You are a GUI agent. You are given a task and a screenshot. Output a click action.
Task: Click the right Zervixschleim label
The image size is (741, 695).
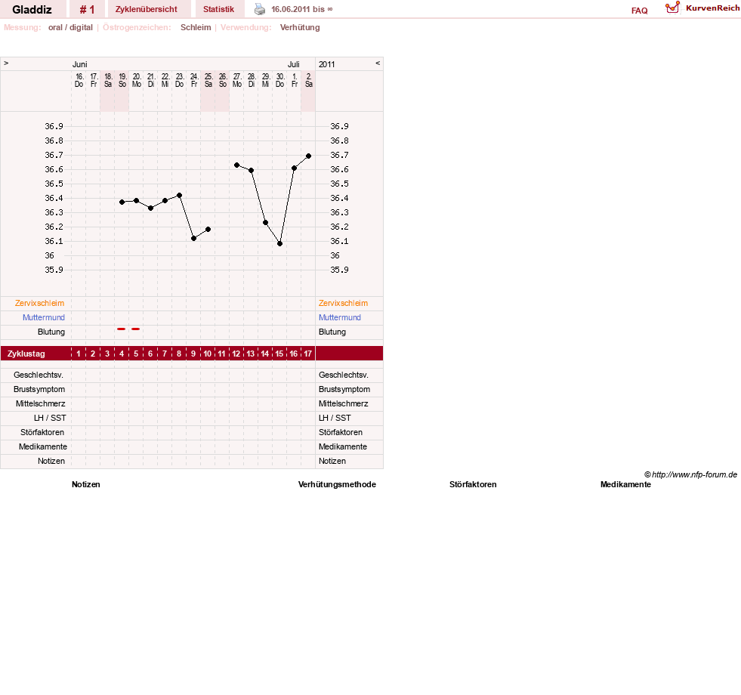(343, 303)
